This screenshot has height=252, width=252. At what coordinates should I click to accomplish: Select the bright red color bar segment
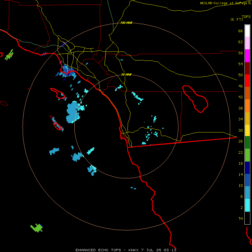tap(247, 81)
